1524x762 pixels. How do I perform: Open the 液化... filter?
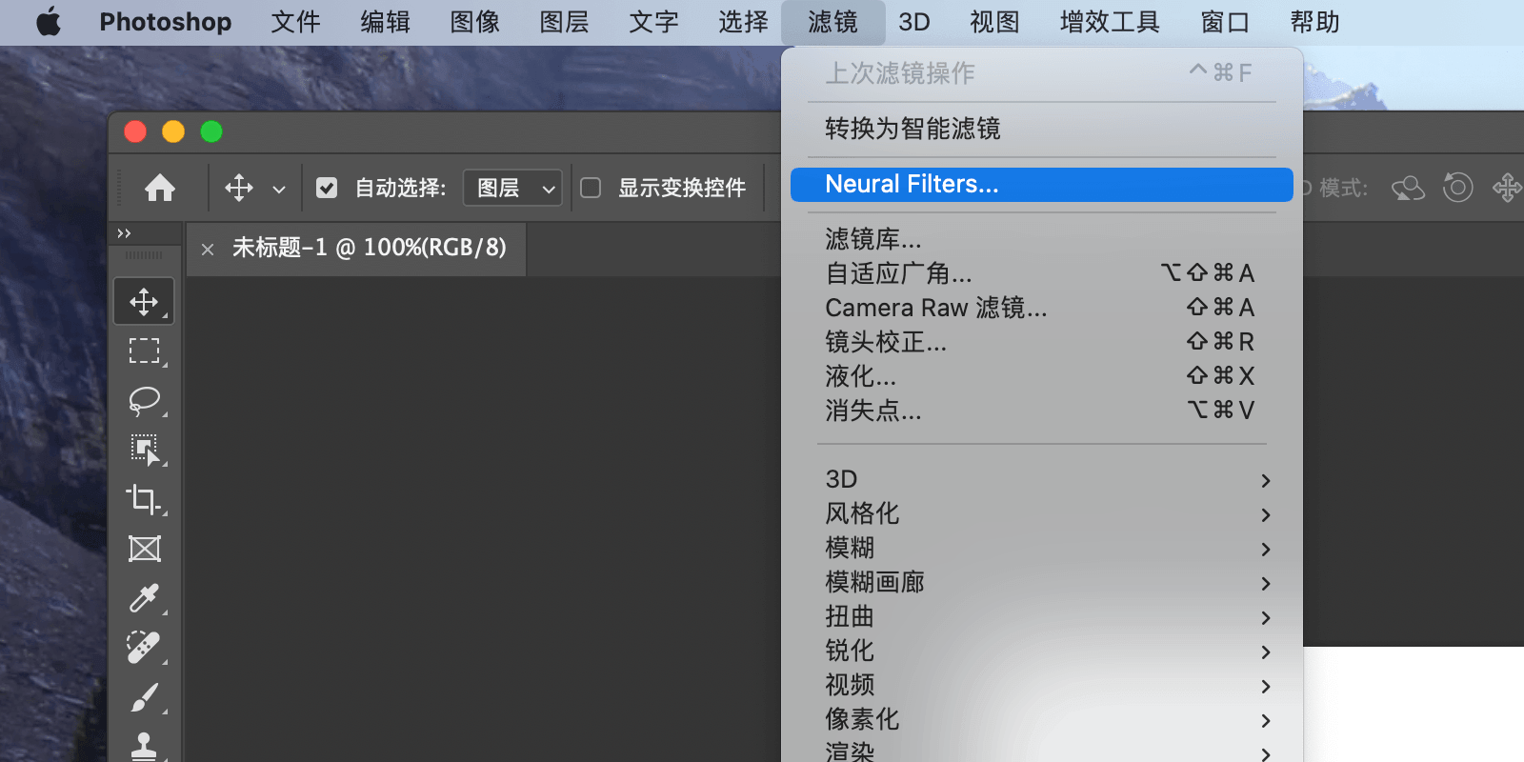point(1042,376)
